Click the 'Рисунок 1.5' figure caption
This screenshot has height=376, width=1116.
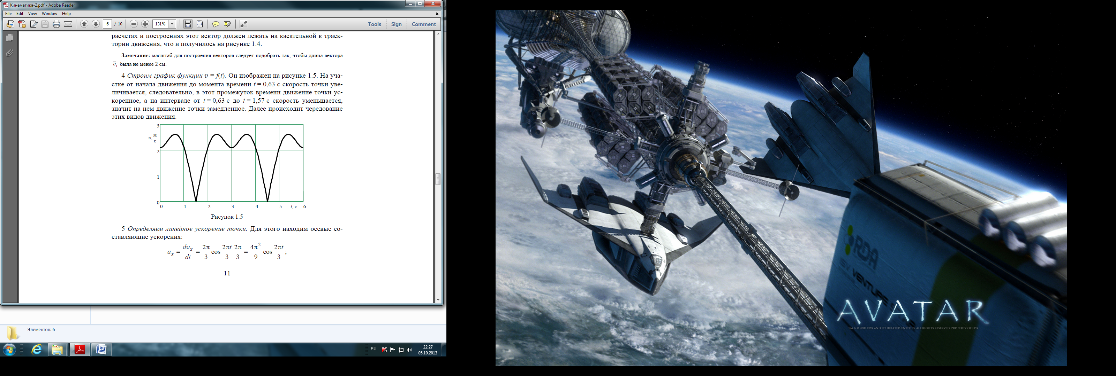coord(227,217)
